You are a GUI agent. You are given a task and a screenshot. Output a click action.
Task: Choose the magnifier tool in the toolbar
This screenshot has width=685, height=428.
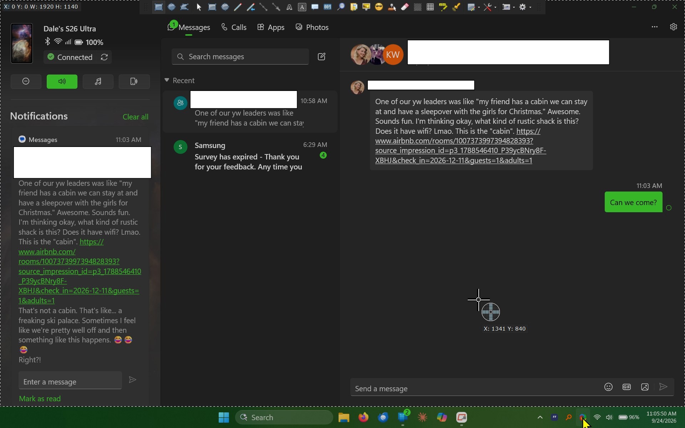[x=341, y=7]
